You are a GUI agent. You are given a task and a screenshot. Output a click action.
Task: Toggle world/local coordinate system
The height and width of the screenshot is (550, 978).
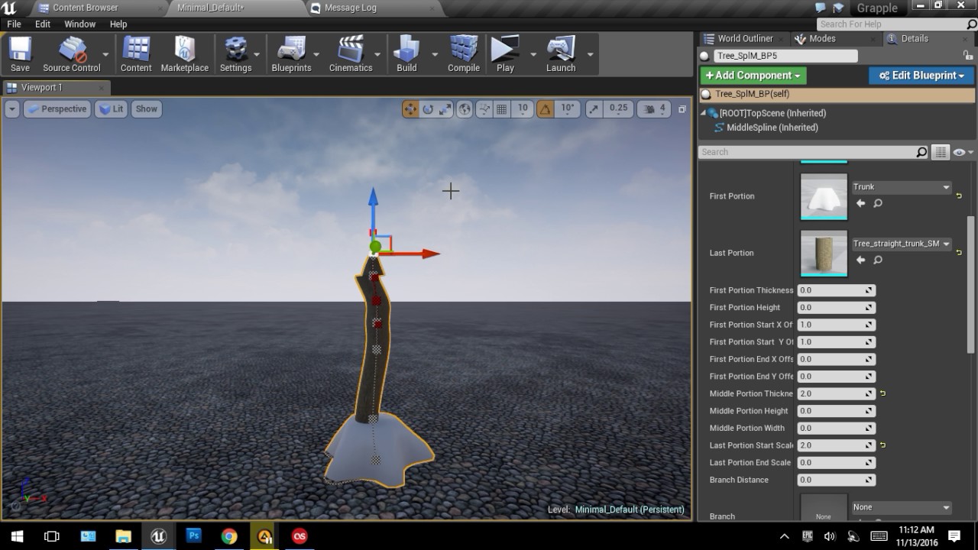[x=465, y=109]
